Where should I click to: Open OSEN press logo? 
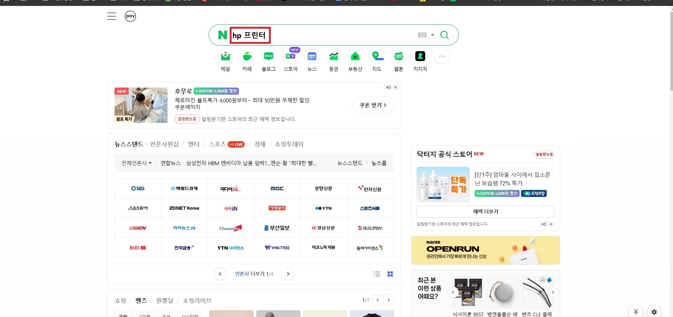coord(138,228)
